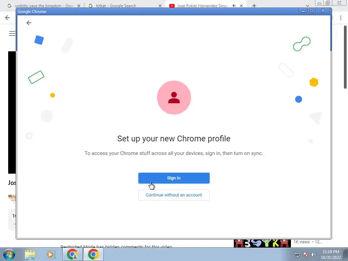Image resolution: width=348 pixels, height=261 pixels.
Task: Click the text about turning on sync
Action: pos(174,153)
